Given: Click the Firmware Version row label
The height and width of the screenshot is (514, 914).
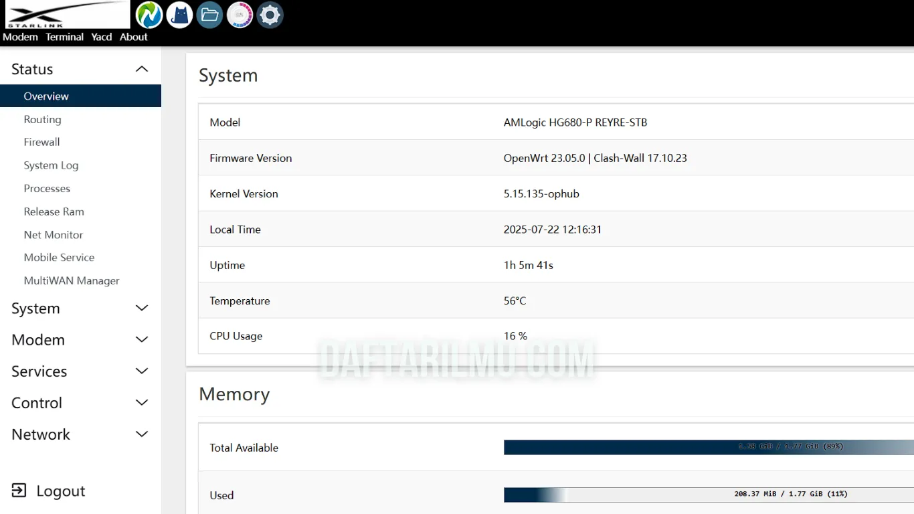Looking at the screenshot, I should pyautogui.click(x=251, y=158).
